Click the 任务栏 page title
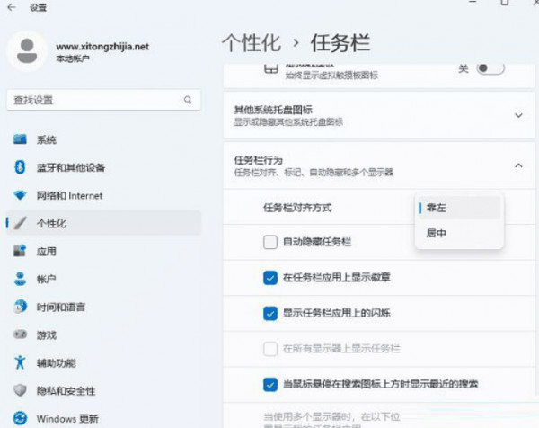539x428 pixels. point(340,43)
